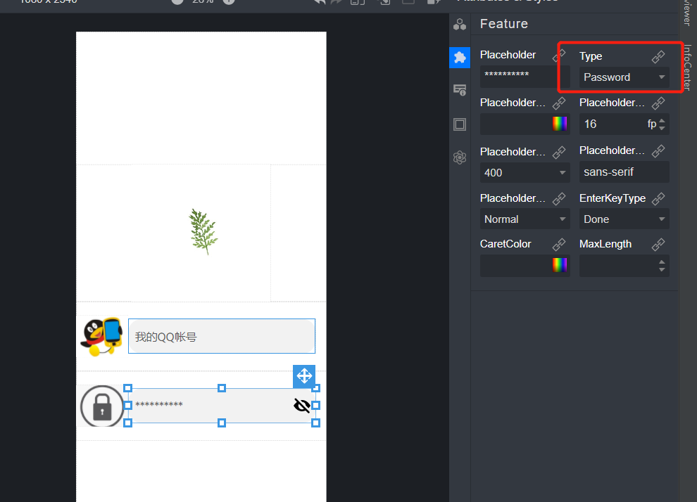Open the placeholder color rainbow swatch

coord(560,124)
